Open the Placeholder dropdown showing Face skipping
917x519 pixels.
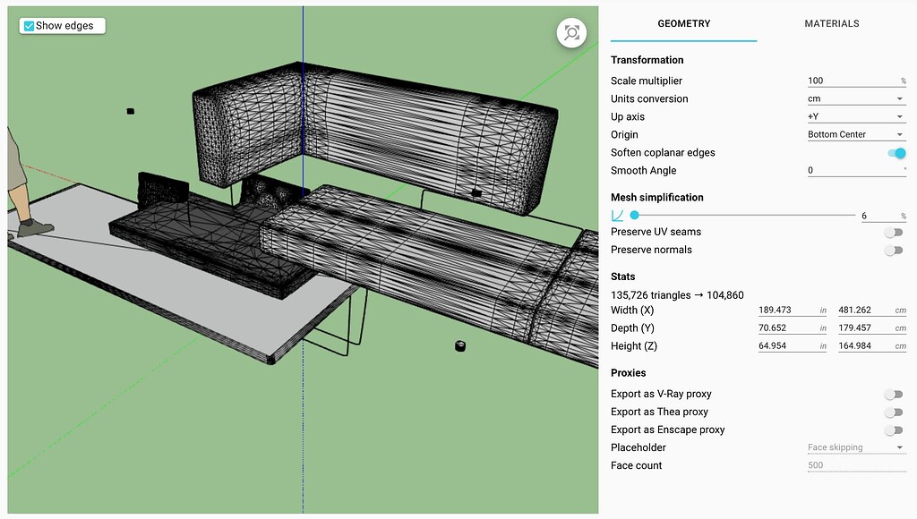pyautogui.click(x=855, y=447)
